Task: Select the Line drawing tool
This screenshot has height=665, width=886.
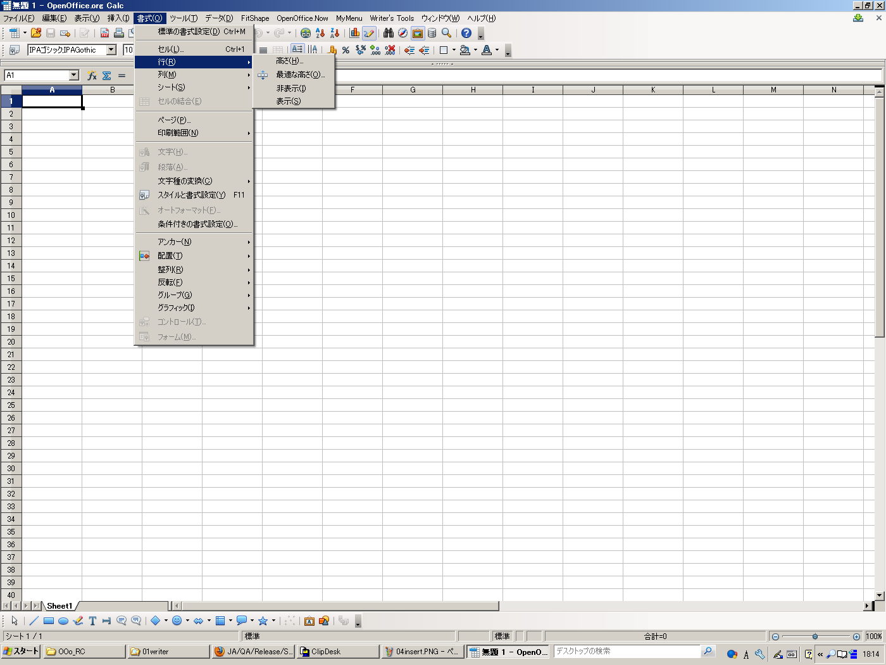Action: coord(34,621)
